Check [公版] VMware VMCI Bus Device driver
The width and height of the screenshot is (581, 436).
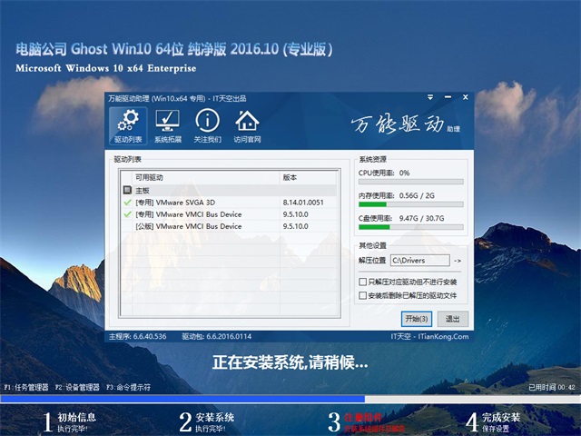[127, 226]
